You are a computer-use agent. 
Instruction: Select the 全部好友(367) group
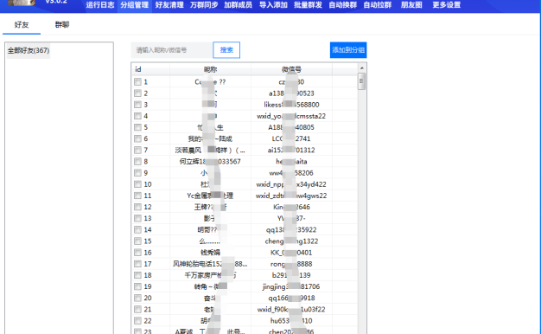coord(29,50)
